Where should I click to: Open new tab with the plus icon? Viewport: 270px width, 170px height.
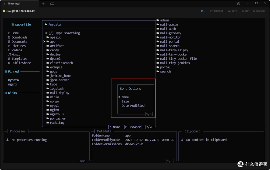[x=43, y=3]
